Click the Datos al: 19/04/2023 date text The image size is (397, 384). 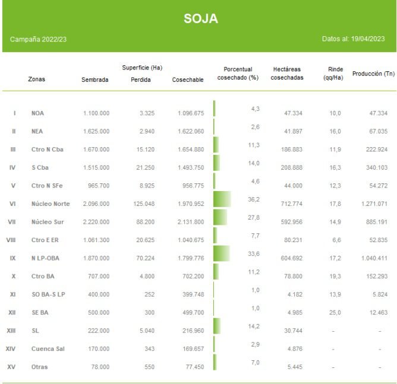tap(353, 39)
